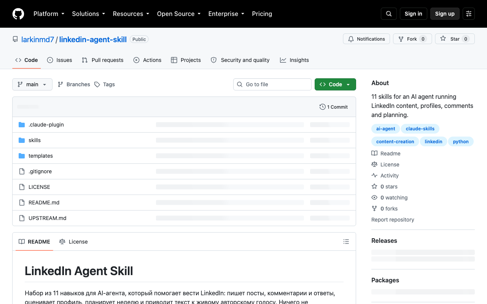487x304 pixels.
Task: Click the README.md file icon
Action: (x=22, y=203)
